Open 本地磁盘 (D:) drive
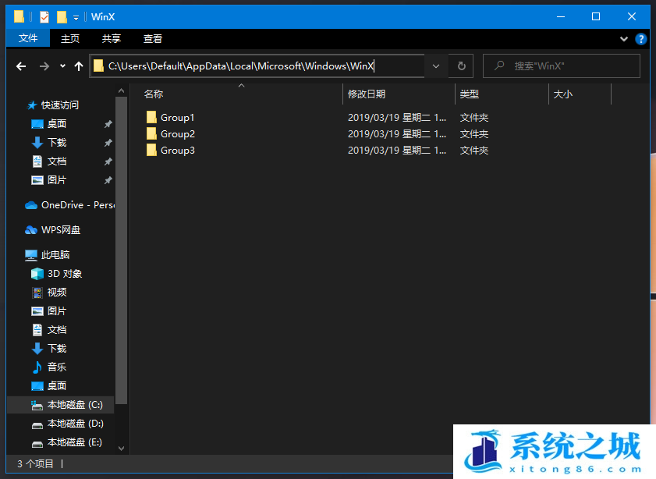The width and height of the screenshot is (656, 479). point(75,424)
